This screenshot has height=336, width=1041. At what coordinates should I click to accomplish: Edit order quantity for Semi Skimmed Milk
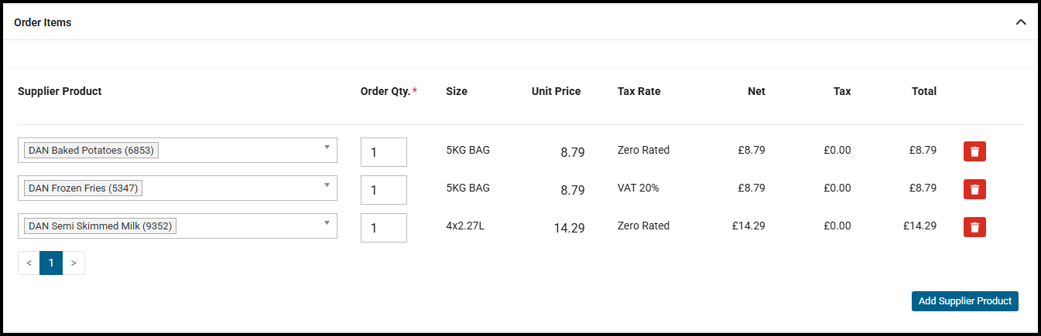(384, 228)
